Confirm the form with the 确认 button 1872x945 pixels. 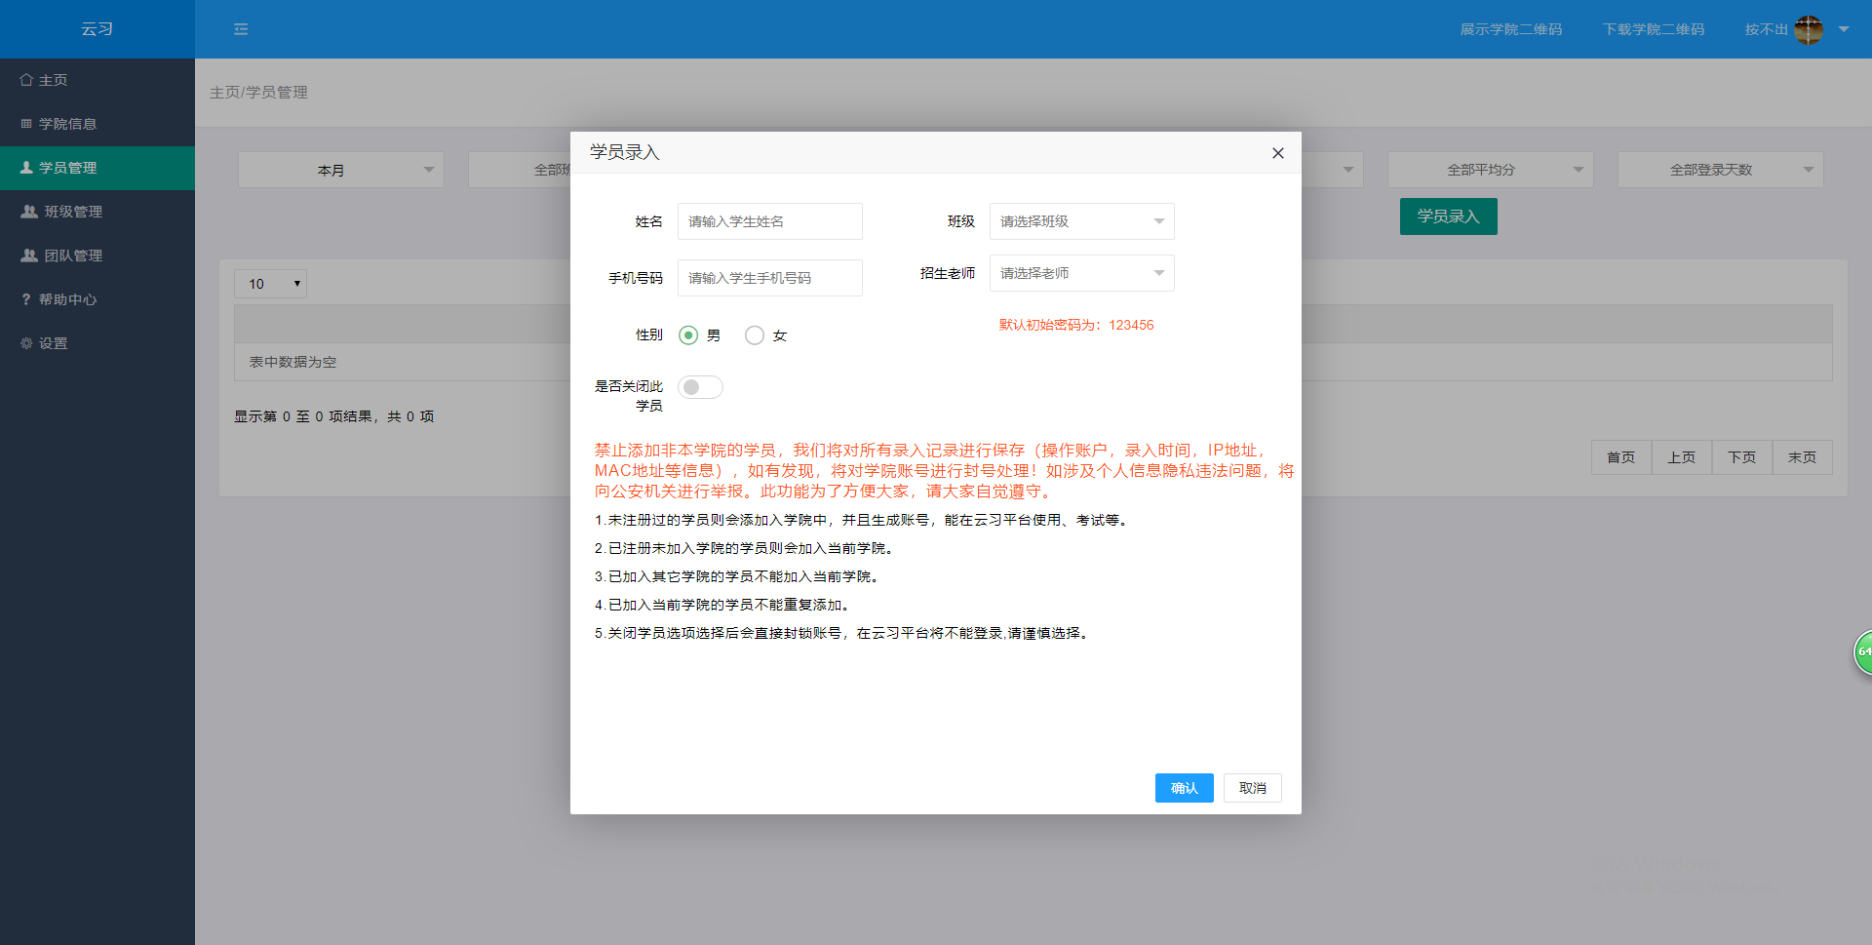click(x=1184, y=787)
